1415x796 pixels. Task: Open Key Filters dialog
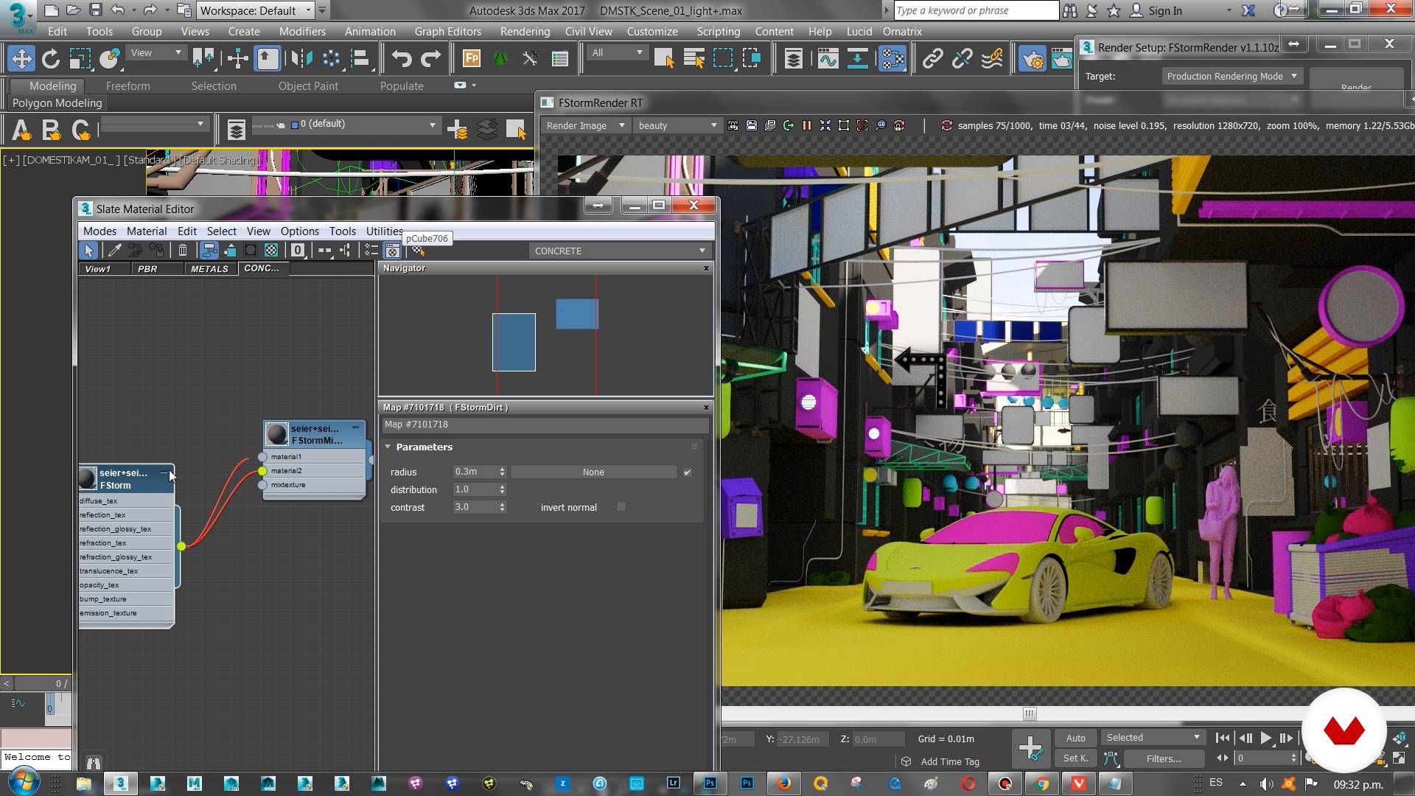[x=1163, y=758]
